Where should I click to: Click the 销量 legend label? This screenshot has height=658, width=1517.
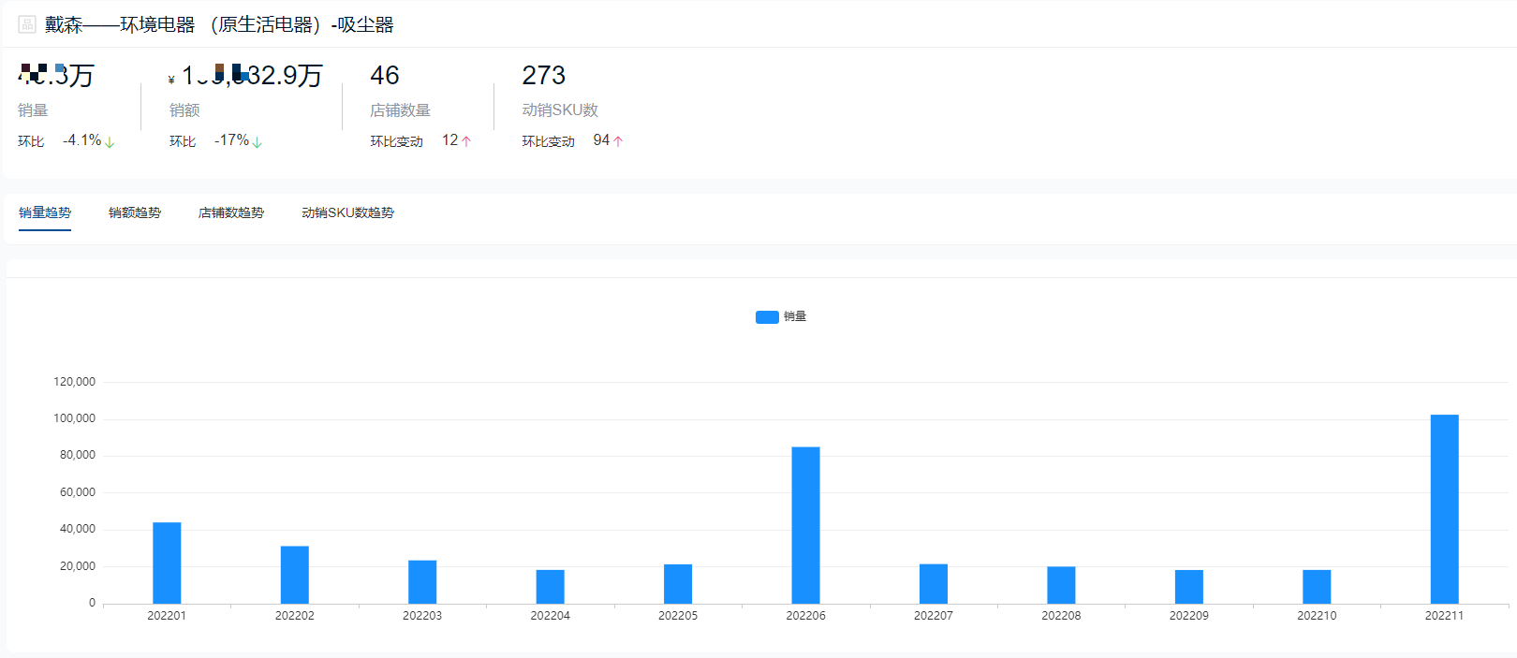(795, 316)
